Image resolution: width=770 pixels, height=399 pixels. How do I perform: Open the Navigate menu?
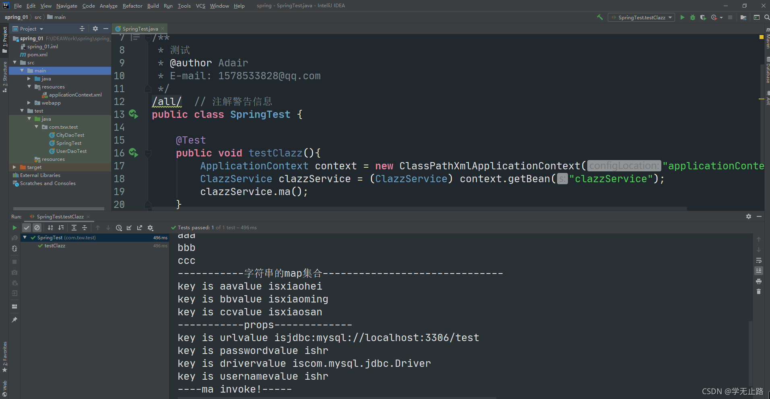pos(66,6)
